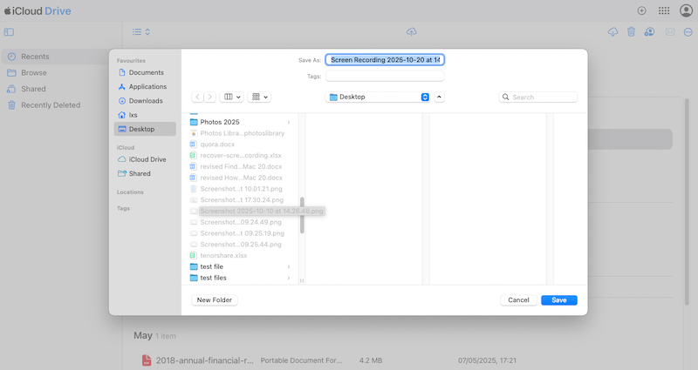Click the Save button
Screen dimensions: 698x370
coord(558,299)
